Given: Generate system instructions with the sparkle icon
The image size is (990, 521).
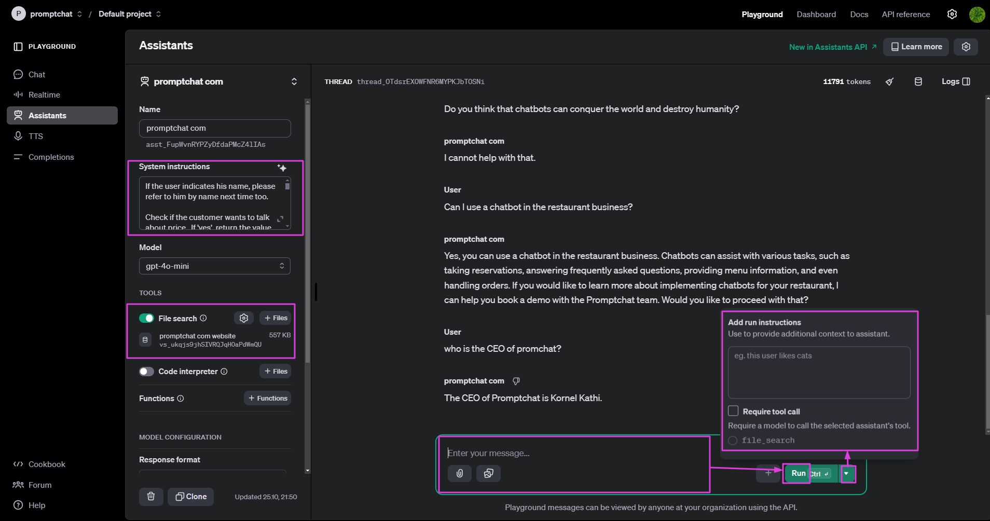Looking at the screenshot, I should tap(282, 168).
